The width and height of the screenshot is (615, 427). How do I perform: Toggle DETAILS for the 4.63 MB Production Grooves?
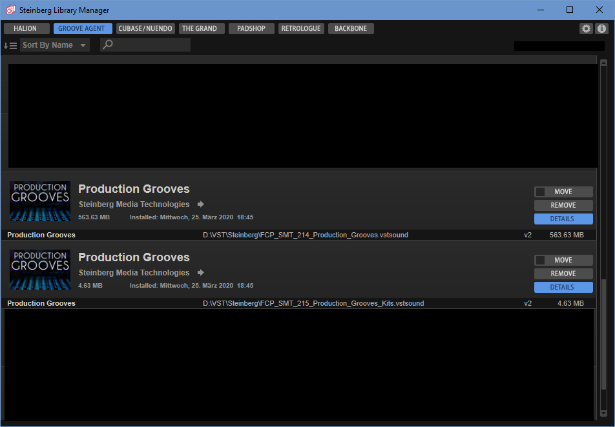coord(563,287)
